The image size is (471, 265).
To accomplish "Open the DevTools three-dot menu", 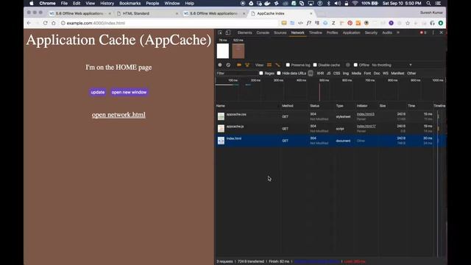I will coord(433,32).
